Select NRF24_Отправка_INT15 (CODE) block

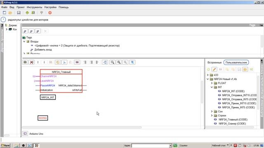tap(239, 95)
